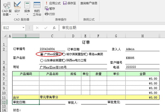Click 查询客户信息 query customer button
Screen dimensions: 165x112
(x=89, y=3)
